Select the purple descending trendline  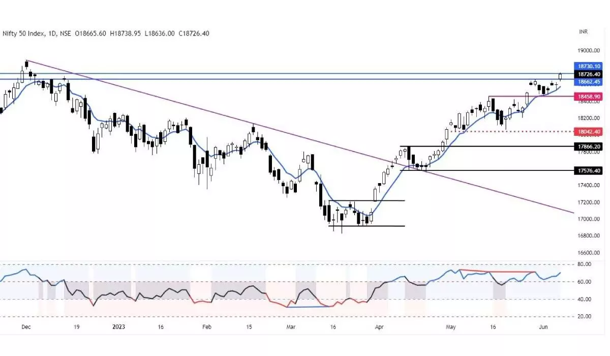[x=300, y=136]
